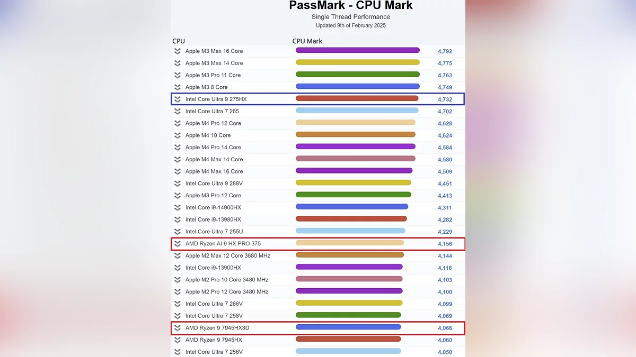Click the purple bar for Apple M3 Max 16 Core

pos(357,51)
